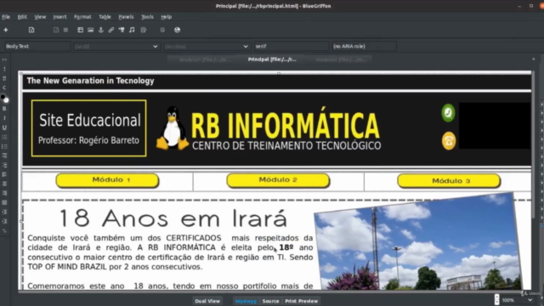Image resolution: width=544 pixels, height=306 pixels.
Task: Click the Módulo 3 yellow button
Action: point(449,181)
